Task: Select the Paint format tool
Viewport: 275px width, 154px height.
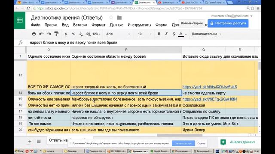Action: (x=56, y=34)
